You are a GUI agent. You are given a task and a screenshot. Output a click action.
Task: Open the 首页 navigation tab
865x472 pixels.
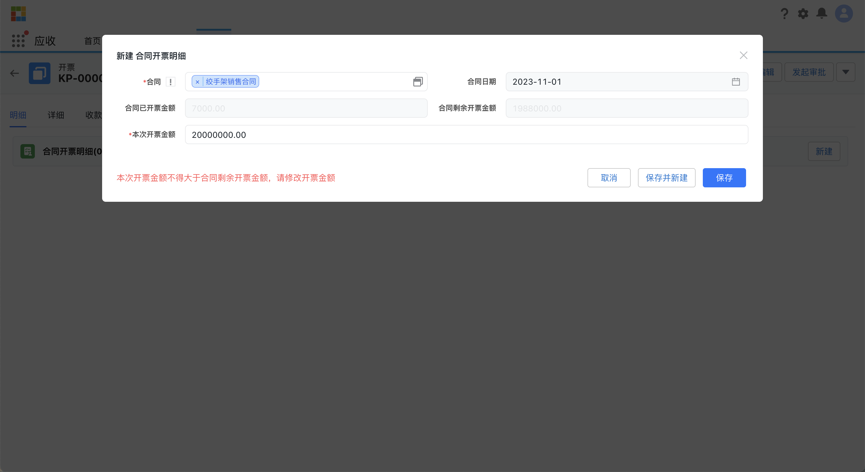(x=92, y=41)
